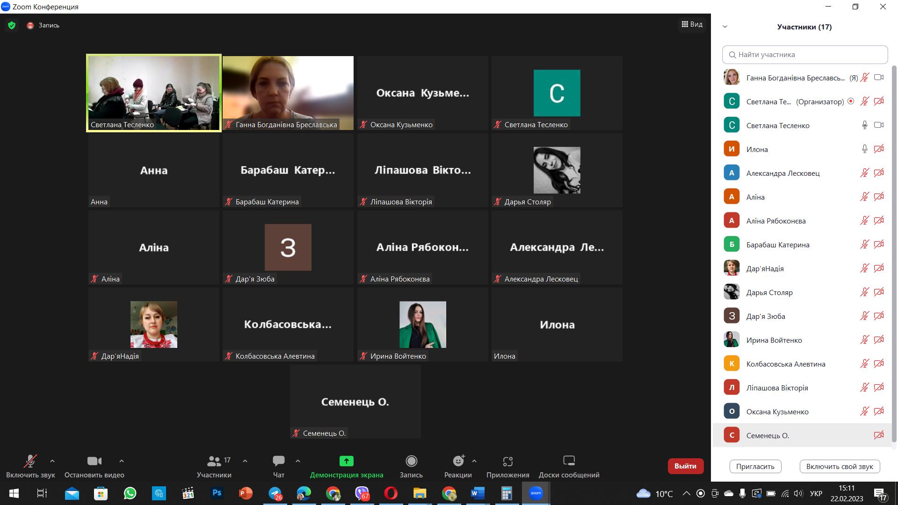Click the Найти участника search field
898x505 pixels.
pos(804,55)
